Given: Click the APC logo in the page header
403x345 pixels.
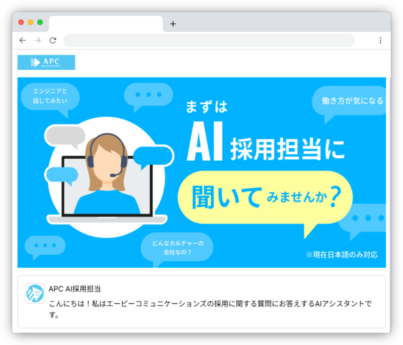Looking at the screenshot, I should click(x=46, y=62).
